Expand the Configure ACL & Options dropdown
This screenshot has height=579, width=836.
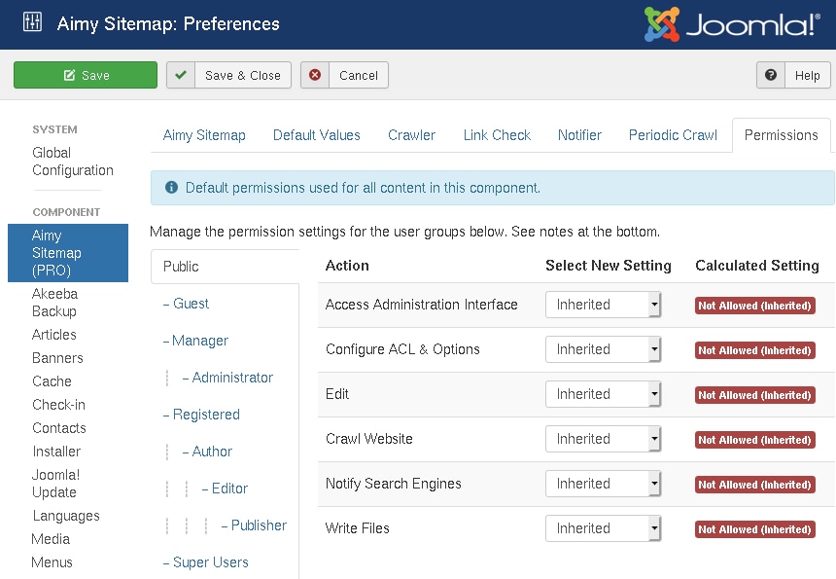click(603, 349)
